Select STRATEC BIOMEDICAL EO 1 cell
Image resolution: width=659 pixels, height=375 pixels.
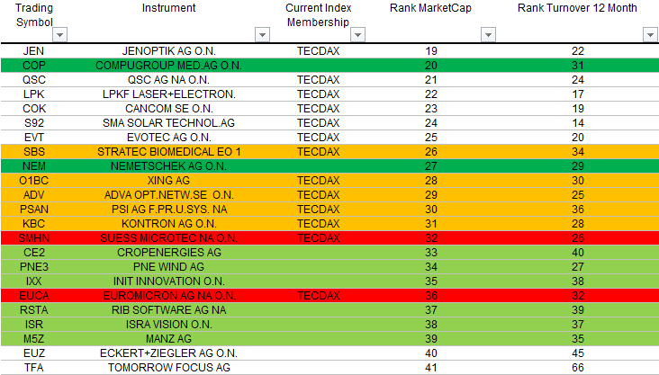point(168,152)
